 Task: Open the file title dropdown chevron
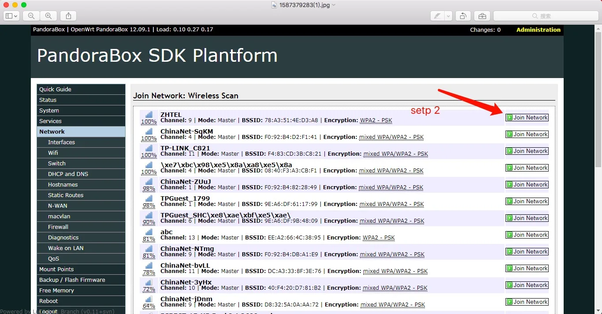(x=334, y=5)
